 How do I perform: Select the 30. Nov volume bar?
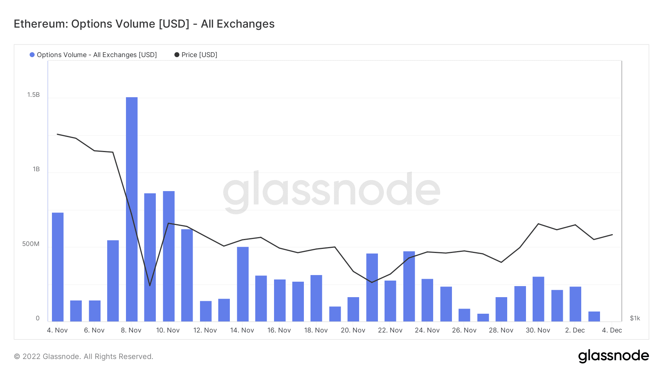pos(538,299)
